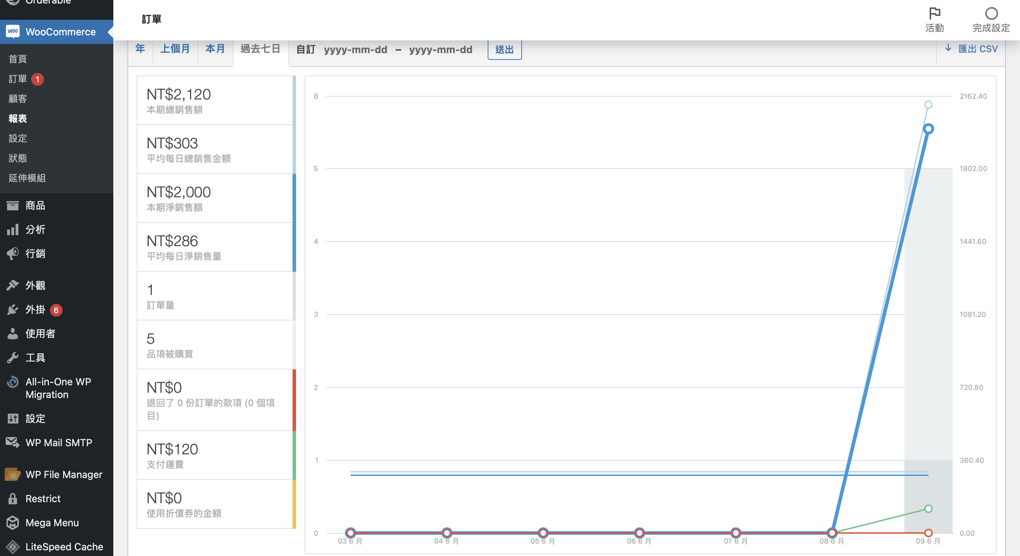
Task: Open 訂單 in the WooCommerce submenu
Action: click(18, 79)
